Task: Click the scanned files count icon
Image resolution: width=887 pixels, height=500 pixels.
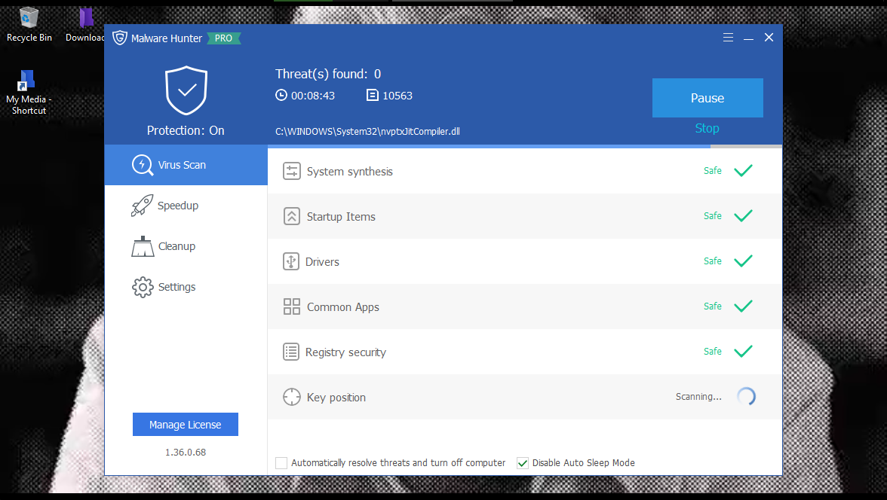Action: tap(373, 95)
